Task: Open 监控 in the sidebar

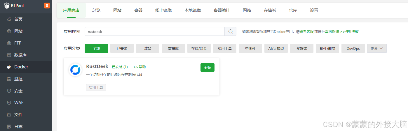Action: (x=26, y=79)
